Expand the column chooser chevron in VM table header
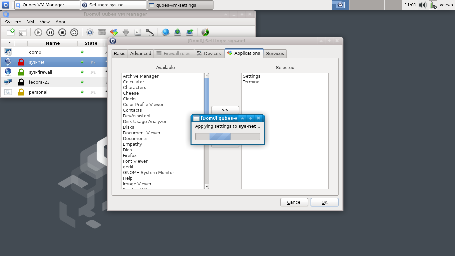The image size is (455, 256). tap(10, 43)
